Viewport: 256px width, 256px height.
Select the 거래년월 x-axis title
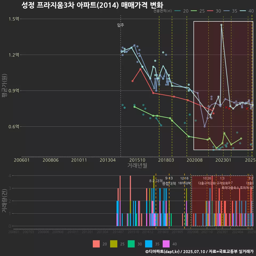(x=137, y=165)
